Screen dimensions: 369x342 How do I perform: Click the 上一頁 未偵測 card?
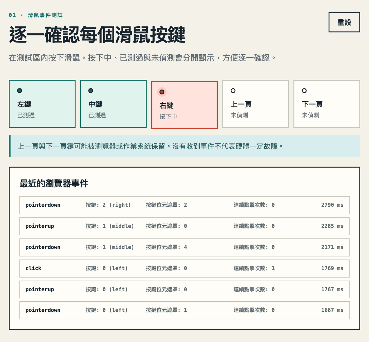(256, 104)
